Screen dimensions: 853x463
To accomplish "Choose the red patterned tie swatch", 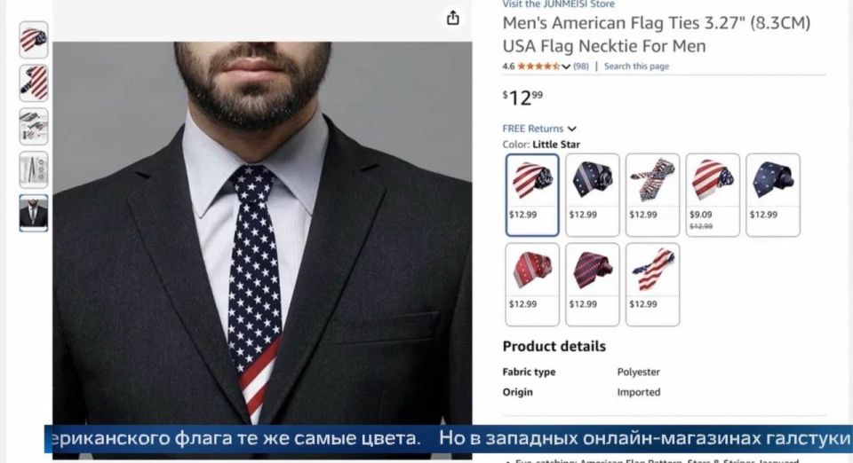I will (532, 285).
